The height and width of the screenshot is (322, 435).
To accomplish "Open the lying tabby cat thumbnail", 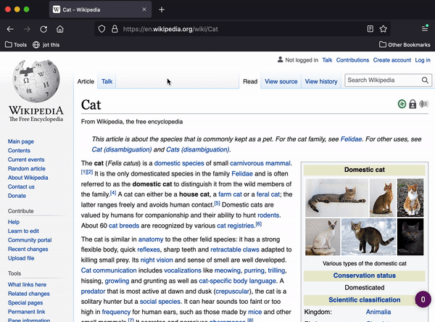I will tap(337, 198).
